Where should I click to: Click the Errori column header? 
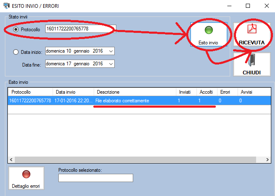point(227,92)
